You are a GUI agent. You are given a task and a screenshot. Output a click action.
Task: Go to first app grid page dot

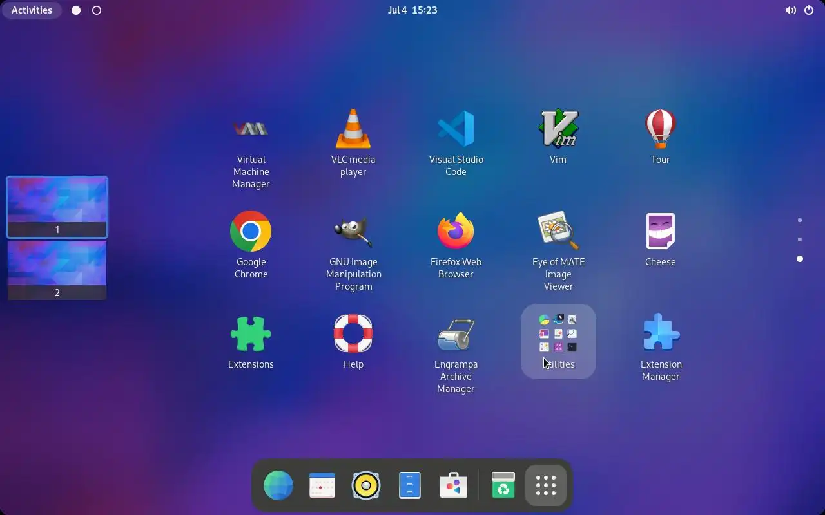(x=800, y=220)
